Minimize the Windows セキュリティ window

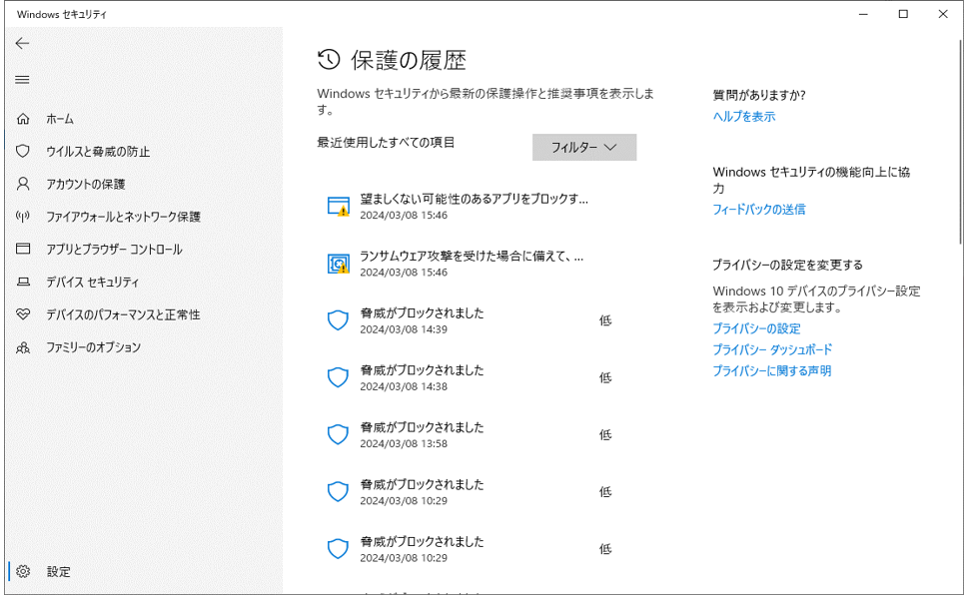pos(863,14)
